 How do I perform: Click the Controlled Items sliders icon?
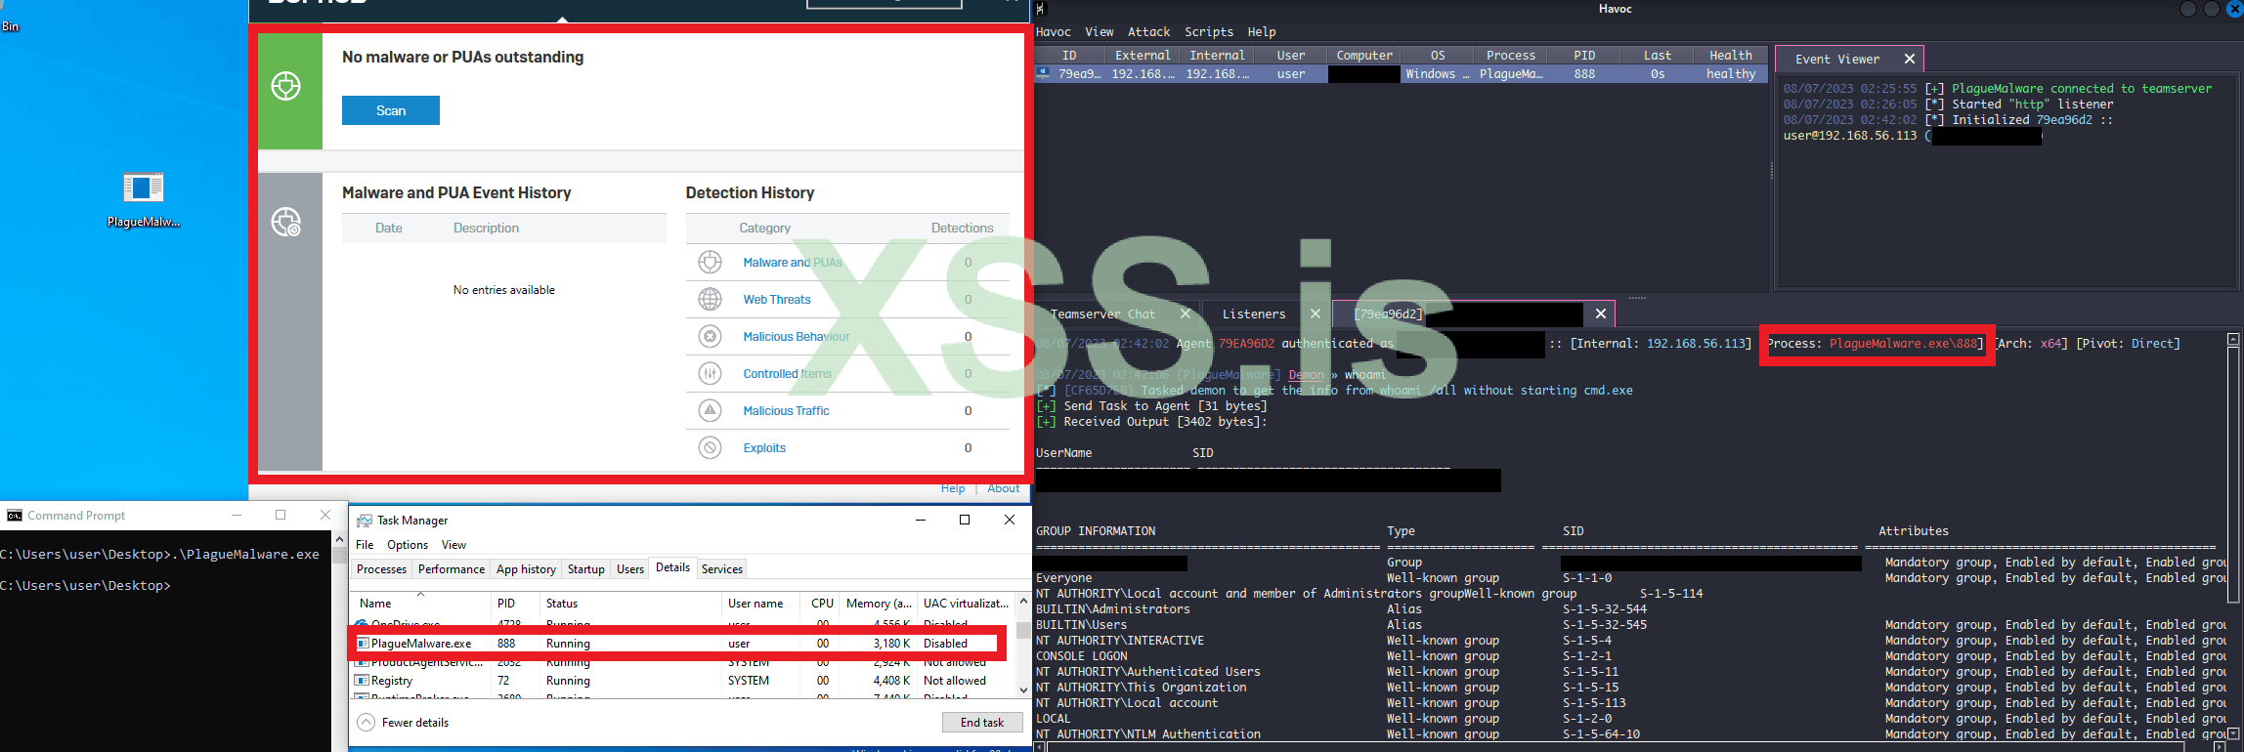coord(711,373)
